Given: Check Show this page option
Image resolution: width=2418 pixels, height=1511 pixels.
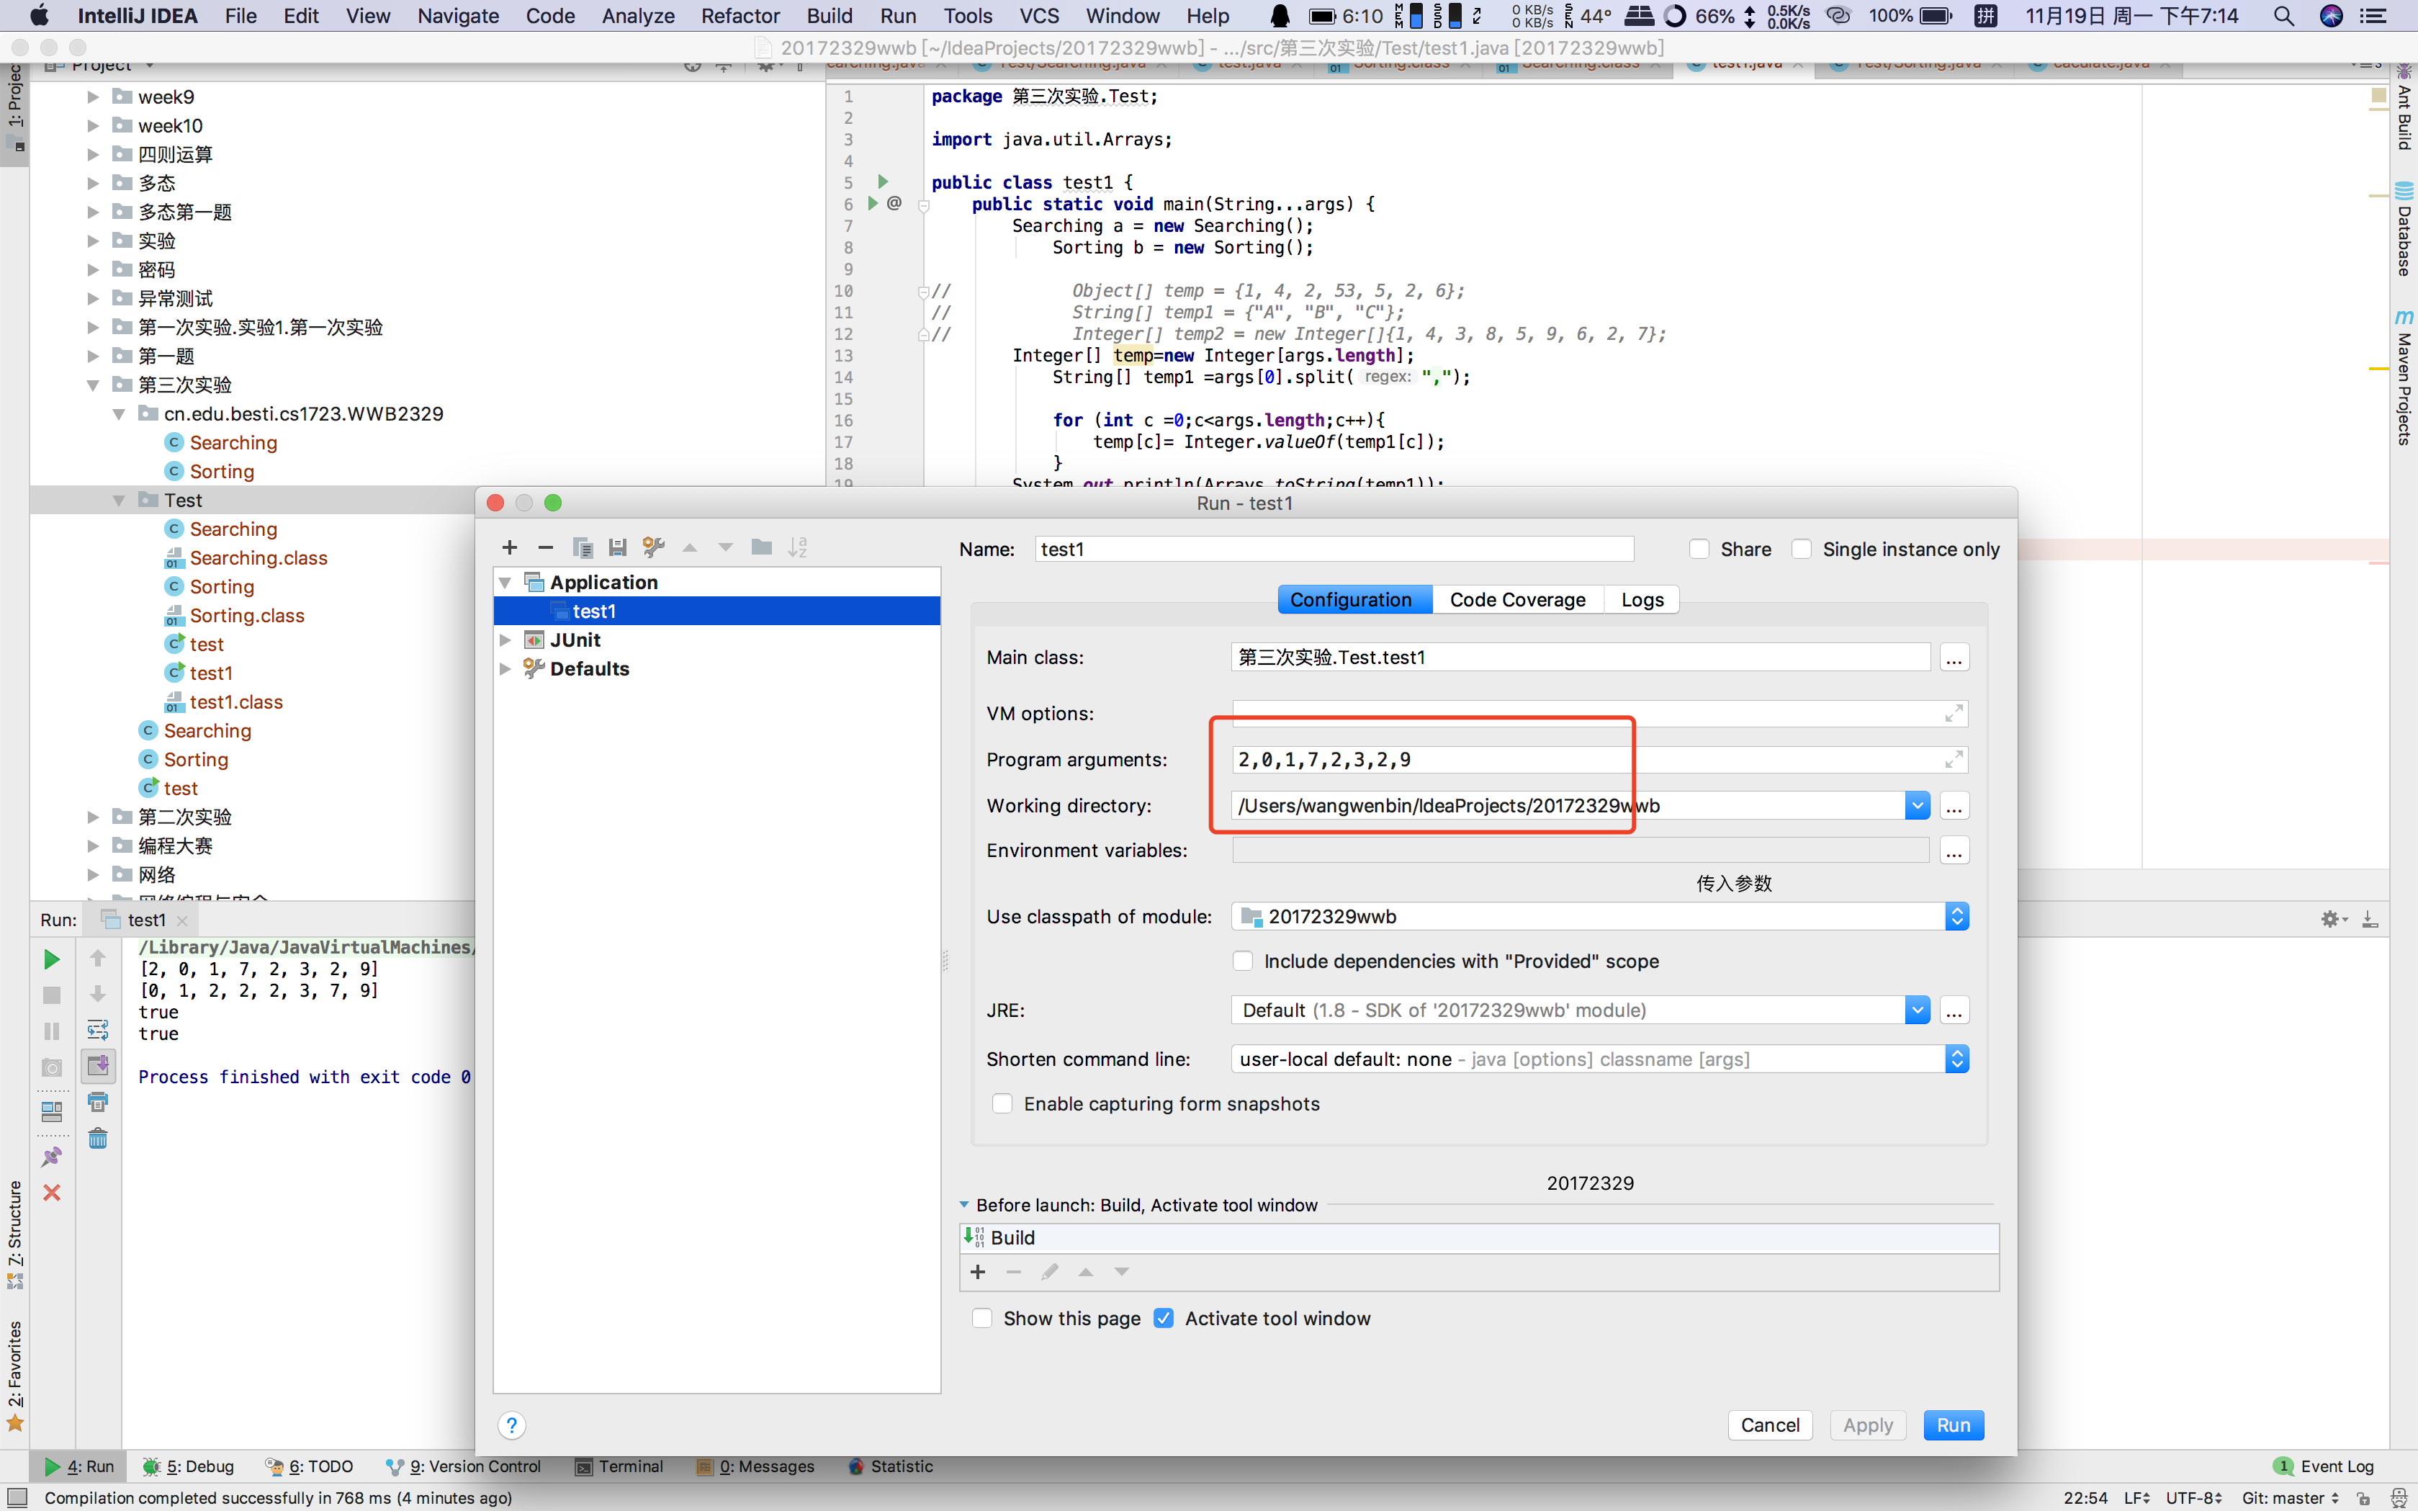Looking at the screenshot, I should 982,1318.
